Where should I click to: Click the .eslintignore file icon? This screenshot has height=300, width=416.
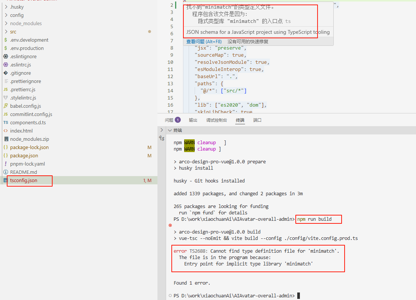[x=6, y=56]
